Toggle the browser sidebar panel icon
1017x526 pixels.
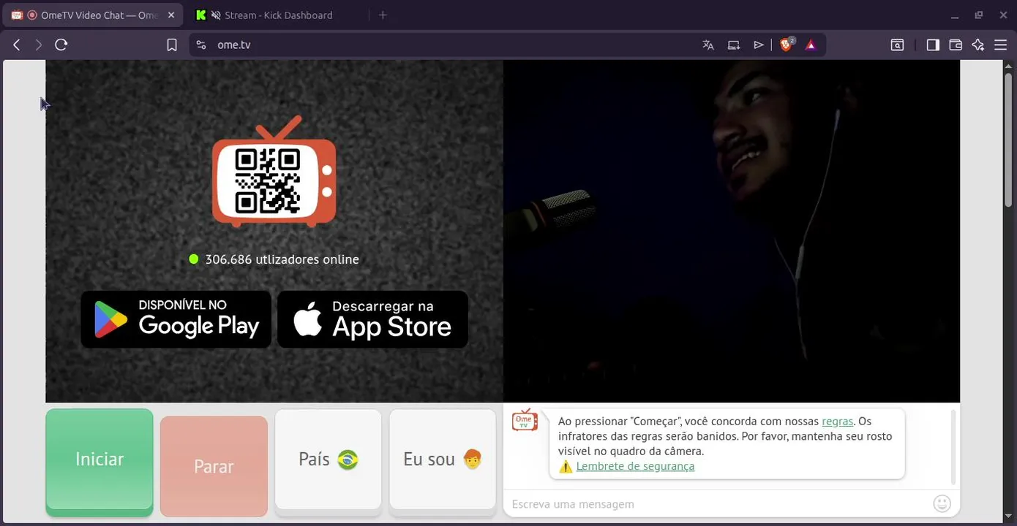[x=933, y=45]
